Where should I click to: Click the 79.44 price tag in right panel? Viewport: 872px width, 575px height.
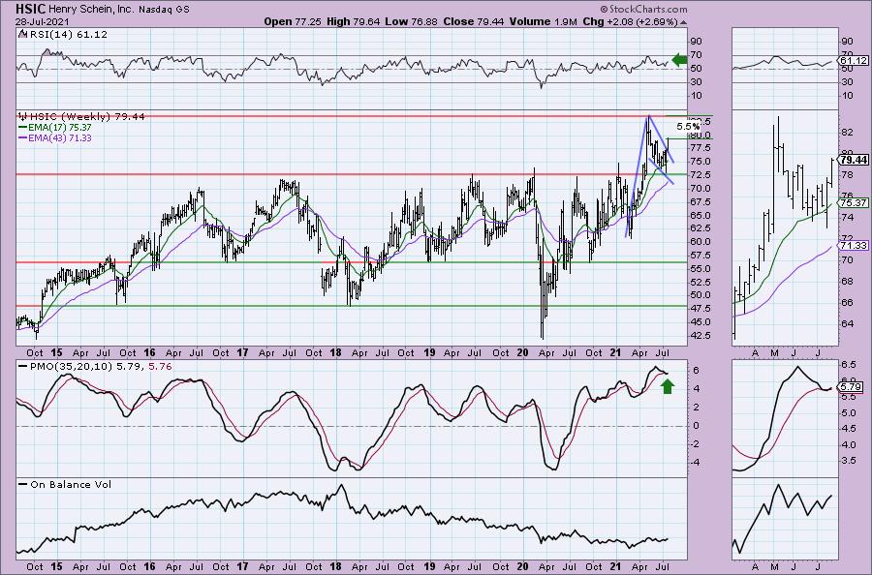tap(854, 160)
